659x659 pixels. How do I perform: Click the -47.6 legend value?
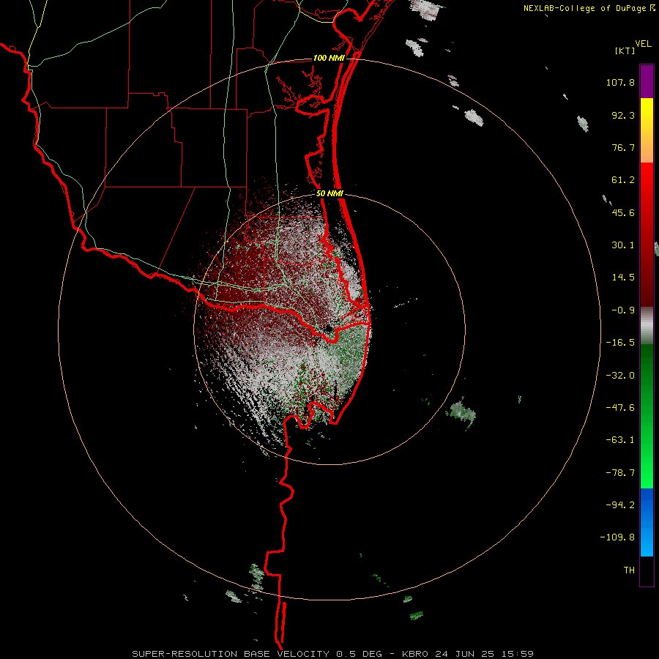pyautogui.click(x=620, y=408)
